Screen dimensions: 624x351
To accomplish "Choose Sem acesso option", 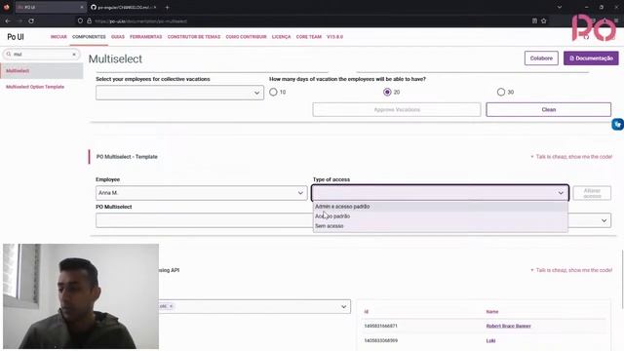I will point(440,225).
